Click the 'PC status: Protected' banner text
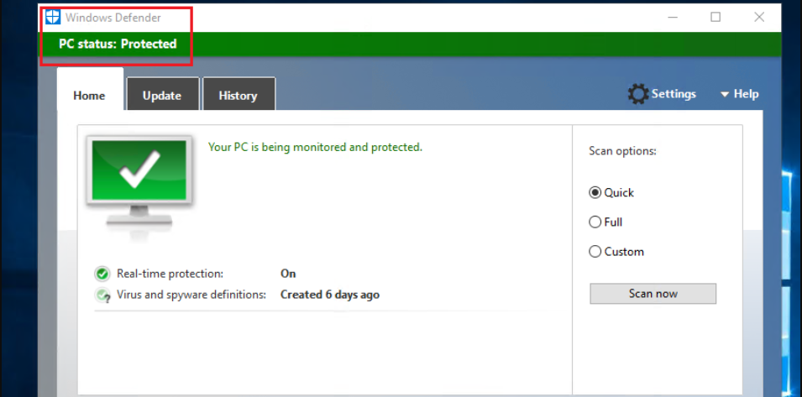The height and width of the screenshot is (397, 802). click(118, 44)
